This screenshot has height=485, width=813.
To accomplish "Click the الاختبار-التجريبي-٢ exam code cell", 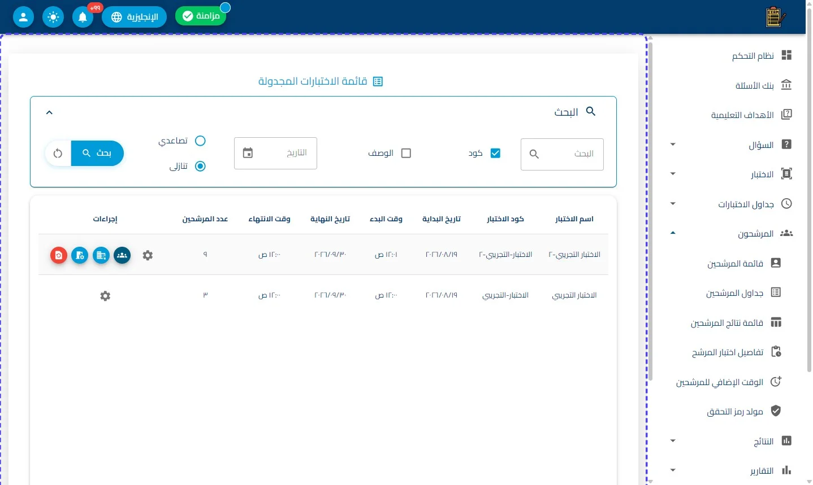I will pyautogui.click(x=505, y=255).
